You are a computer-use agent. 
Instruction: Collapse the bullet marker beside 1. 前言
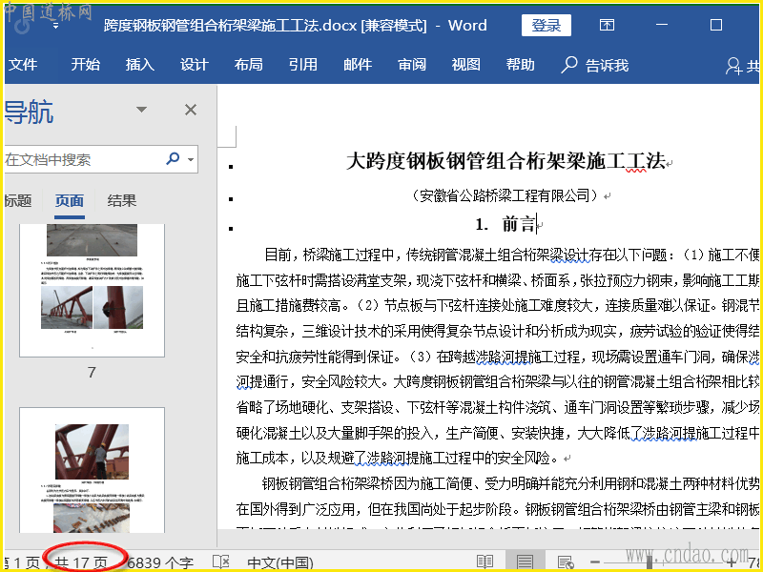click(231, 228)
